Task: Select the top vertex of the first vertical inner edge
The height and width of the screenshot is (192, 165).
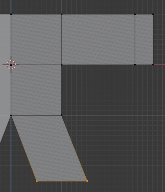Action: click(x=62, y=14)
